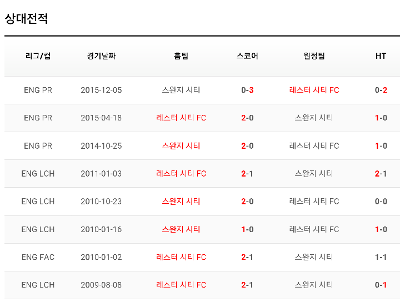Click the 스코어 column header
The image size is (400, 302).
(247, 56)
